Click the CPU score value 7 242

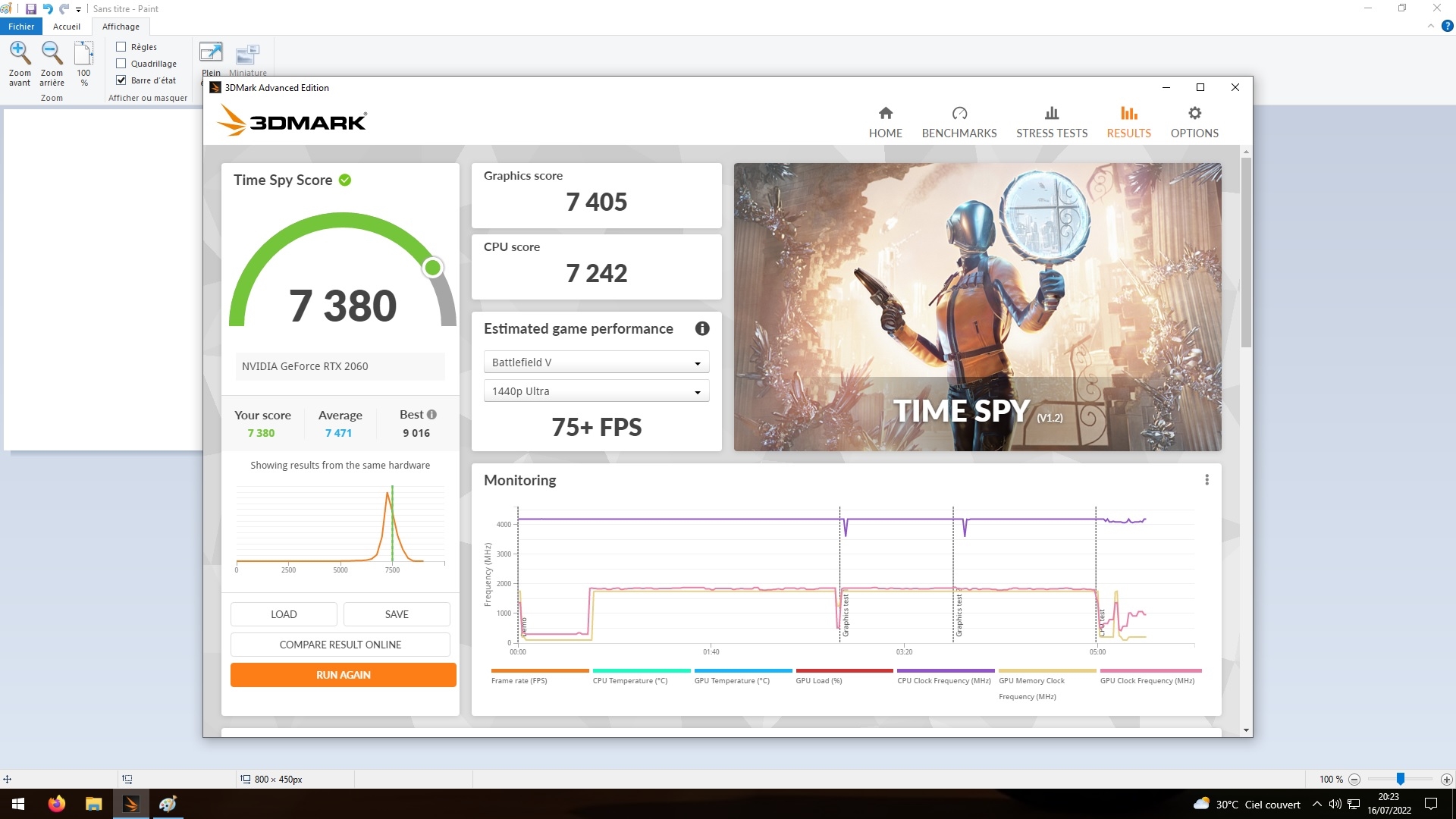[597, 274]
